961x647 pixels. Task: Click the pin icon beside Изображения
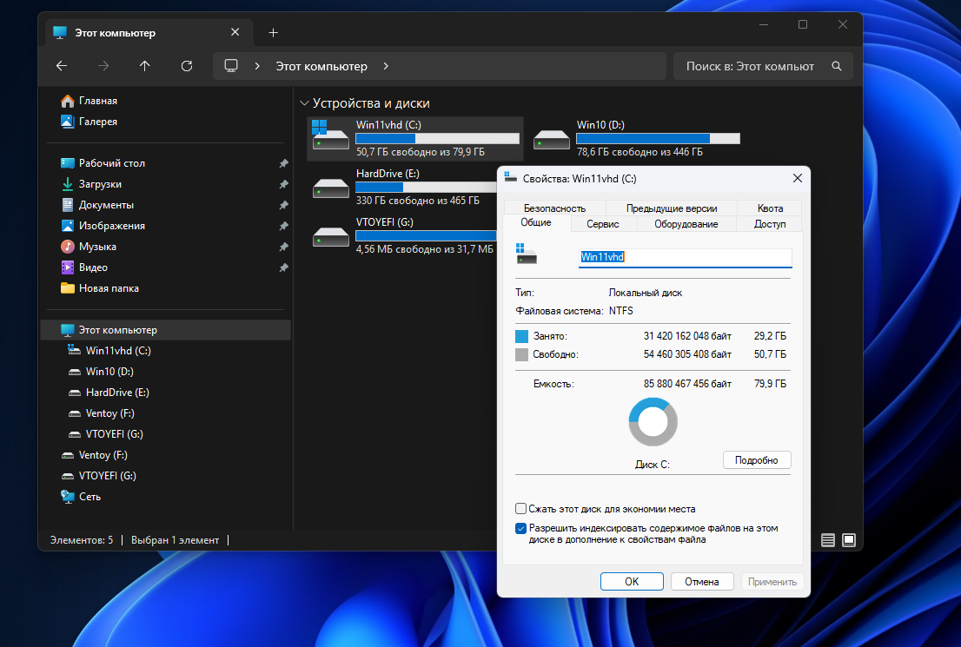click(x=284, y=226)
